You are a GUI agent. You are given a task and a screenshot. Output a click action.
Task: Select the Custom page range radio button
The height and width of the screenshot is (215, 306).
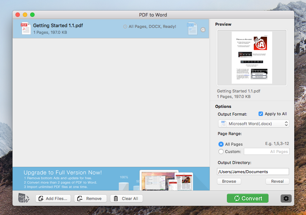[221, 152]
